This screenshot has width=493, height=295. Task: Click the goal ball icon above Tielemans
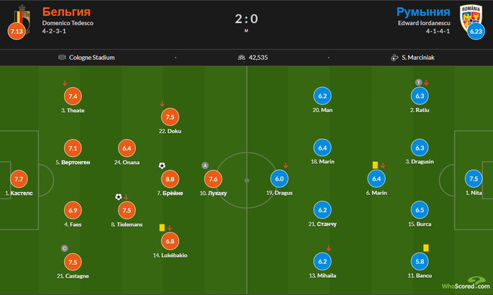point(118,197)
